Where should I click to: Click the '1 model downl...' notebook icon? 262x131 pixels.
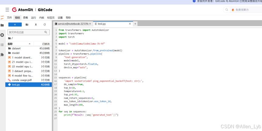[x=9, y=58]
